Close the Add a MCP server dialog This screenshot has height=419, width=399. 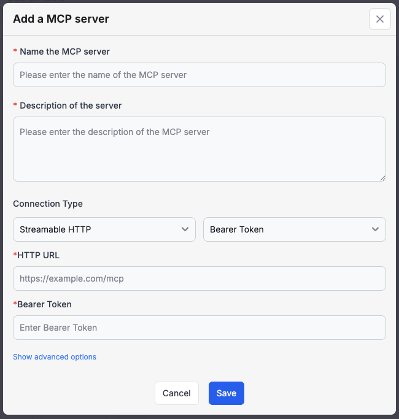tap(379, 19)
